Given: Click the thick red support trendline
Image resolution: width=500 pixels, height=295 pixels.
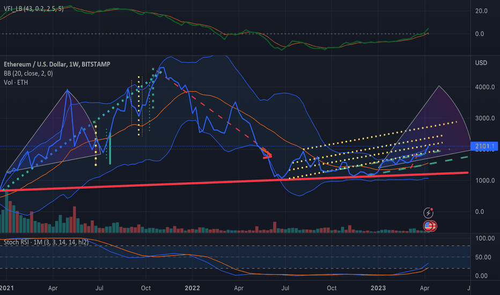Looking at the screenshot, I should [x=234, y=181].
